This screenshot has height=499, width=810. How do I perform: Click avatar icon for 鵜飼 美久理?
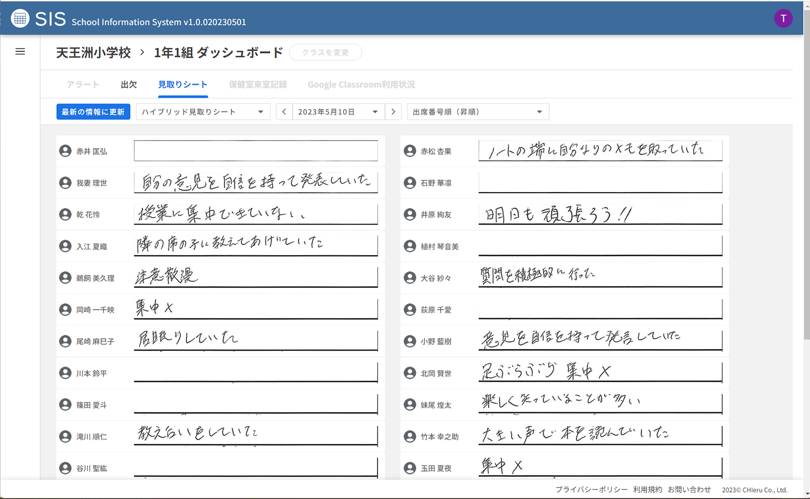[65, 278]
